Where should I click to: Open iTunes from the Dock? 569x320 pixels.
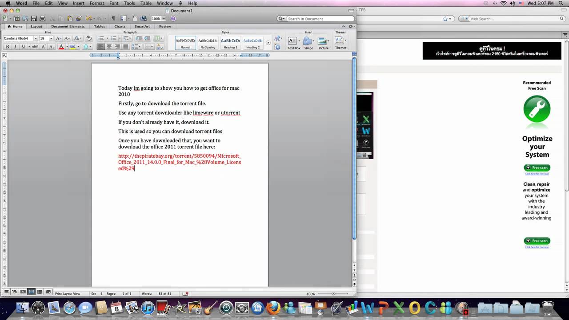pyautogui.click(x=148, y=308)
